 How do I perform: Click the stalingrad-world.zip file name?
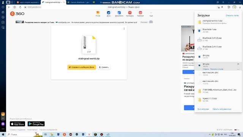coord(89,59)
